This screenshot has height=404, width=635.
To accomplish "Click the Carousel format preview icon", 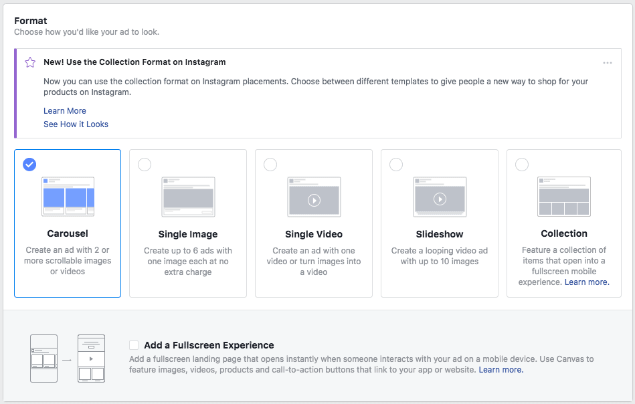I will 68,197.
